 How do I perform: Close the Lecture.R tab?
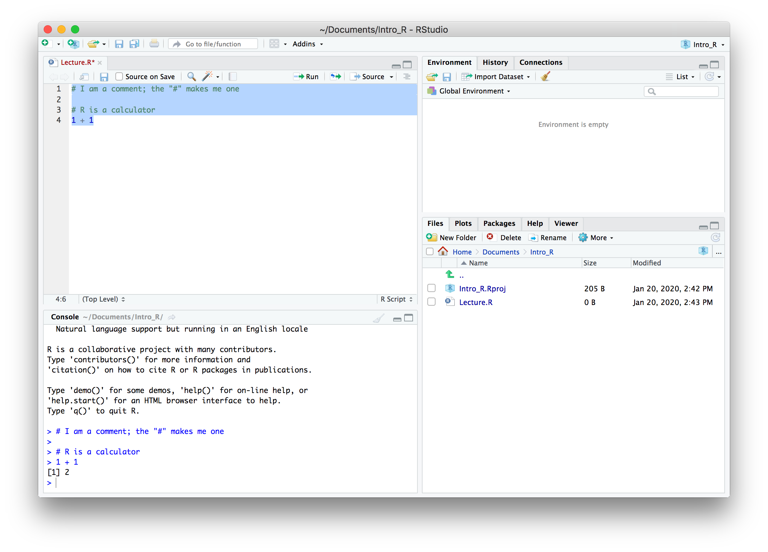100,63
